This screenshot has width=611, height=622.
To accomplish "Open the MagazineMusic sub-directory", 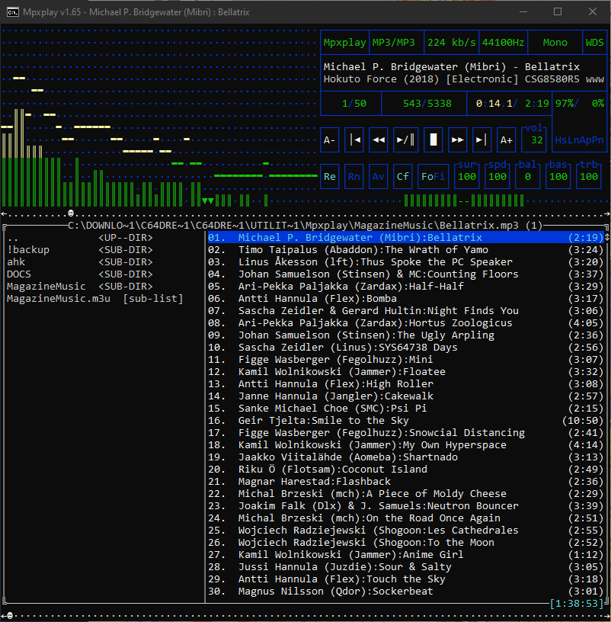I will click(80, 287).
